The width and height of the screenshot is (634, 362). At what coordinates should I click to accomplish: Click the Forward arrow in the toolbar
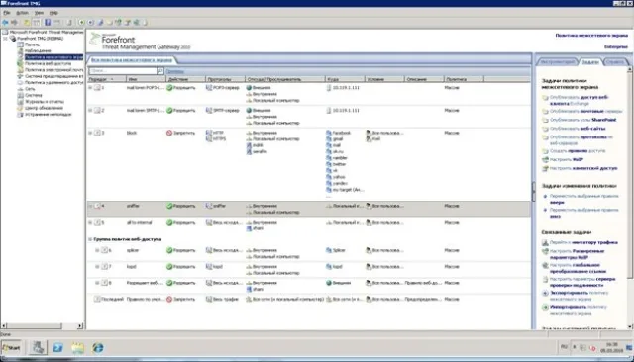point(14,23)
